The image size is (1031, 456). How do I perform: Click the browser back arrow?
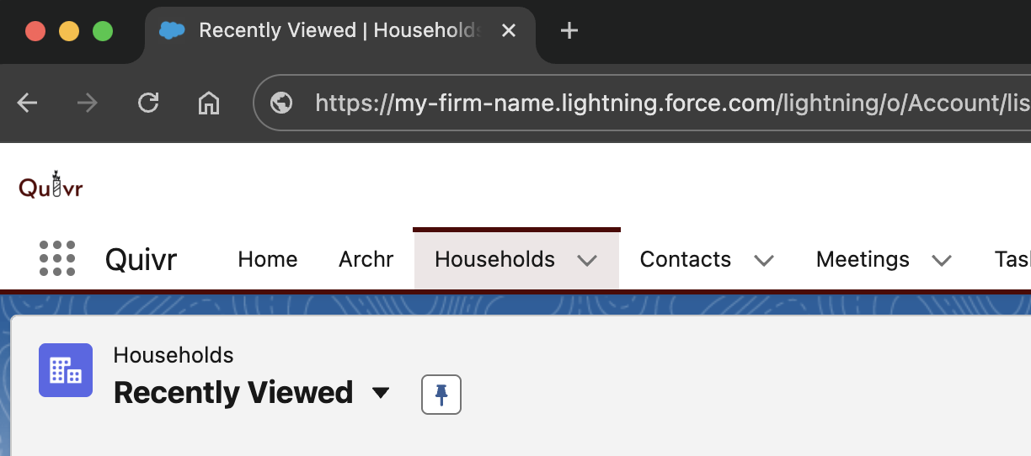coord(28,103)
